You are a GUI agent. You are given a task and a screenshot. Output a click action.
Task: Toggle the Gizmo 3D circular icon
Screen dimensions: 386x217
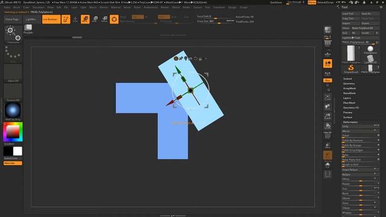pos(114,19)
